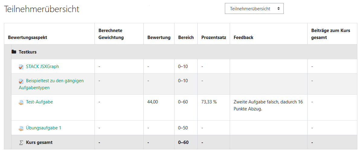This screenshot has height=153, width=361.
Task: Open the Teilnehmerübersicht dropdown selector
Action: click(x=254, y=8)
